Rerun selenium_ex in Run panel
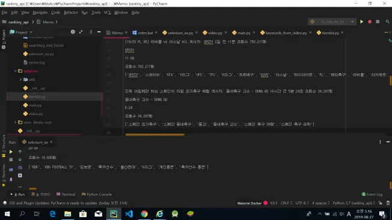Screen dimensions: 392x220 (11, 152)
